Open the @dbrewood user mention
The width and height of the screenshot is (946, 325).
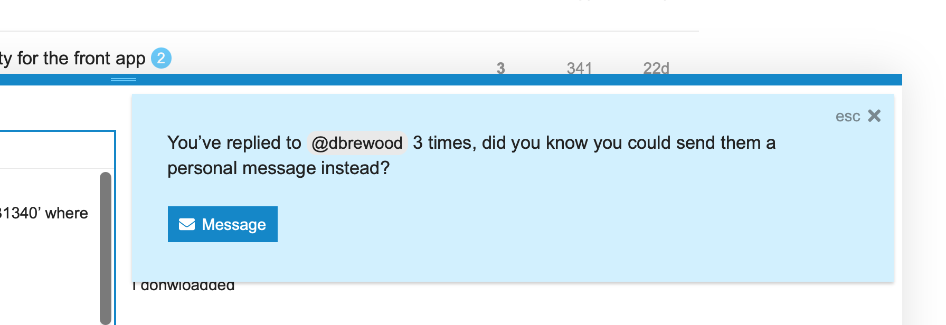pos(357,143)
